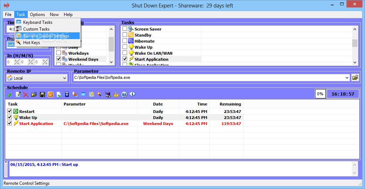Enable the Hibernate task checkbox
The image size is (365, 189).
[125, 41]
